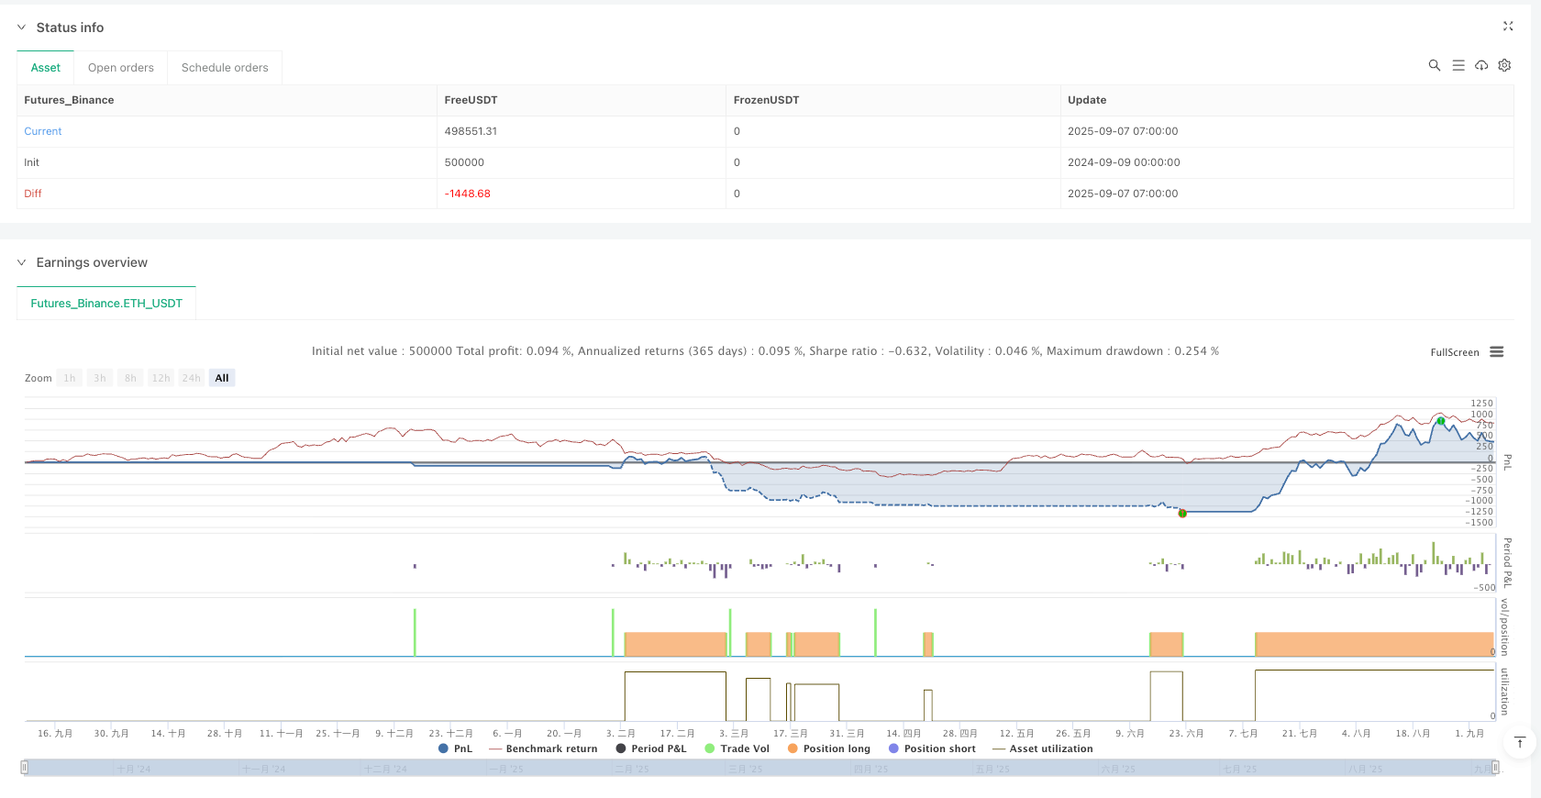This screenshot has width=1541, height=798.
Task: Click the search icon in Status info
Action: coord(1435,65)
